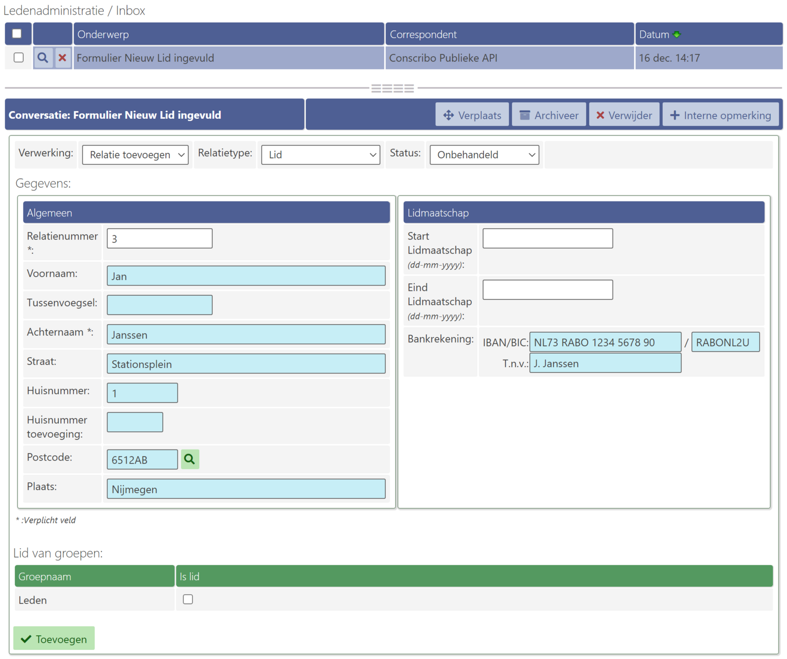Edit the Achternaam field
This screenshot has height=659, width=787.
point(246,334)
